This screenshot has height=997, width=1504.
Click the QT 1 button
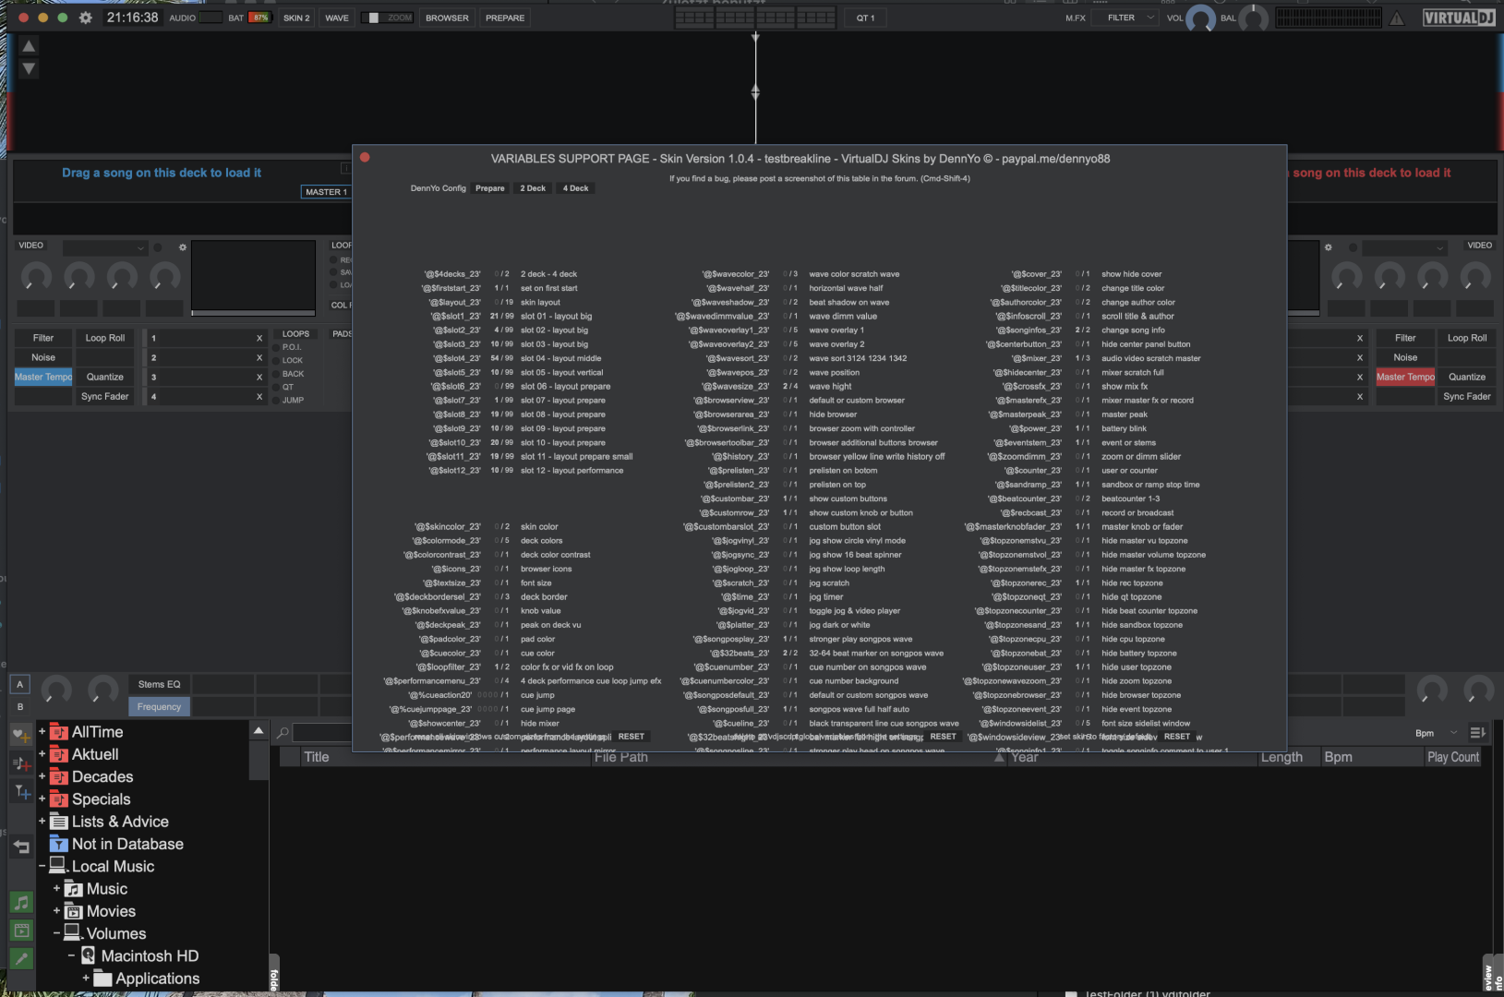865,18
